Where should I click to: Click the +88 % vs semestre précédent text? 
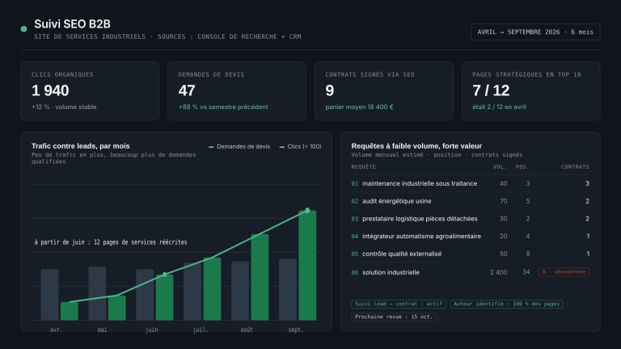[x=223, y=107]
